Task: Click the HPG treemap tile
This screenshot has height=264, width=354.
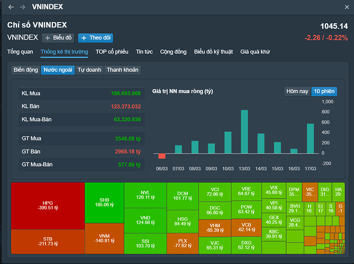Action: [x=48, y=206]
